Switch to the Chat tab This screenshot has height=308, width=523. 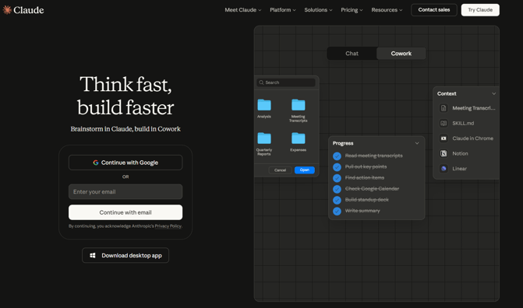point(352,53)
